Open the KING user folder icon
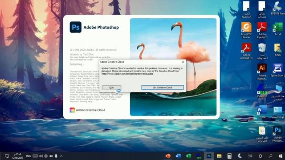This screenshot has height=160, width=285. coord(278,50)
